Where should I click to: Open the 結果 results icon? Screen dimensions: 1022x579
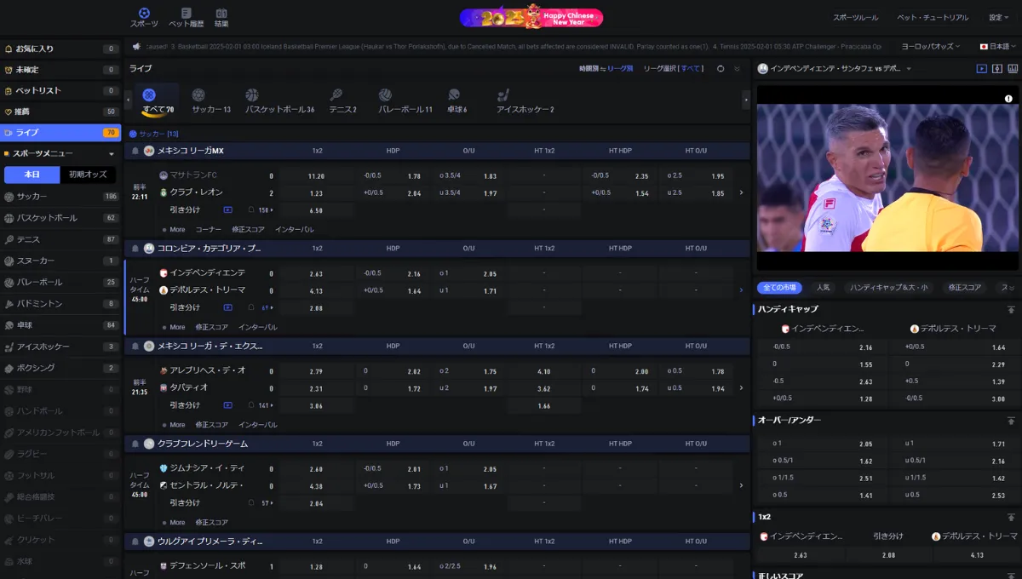point(221,17)
